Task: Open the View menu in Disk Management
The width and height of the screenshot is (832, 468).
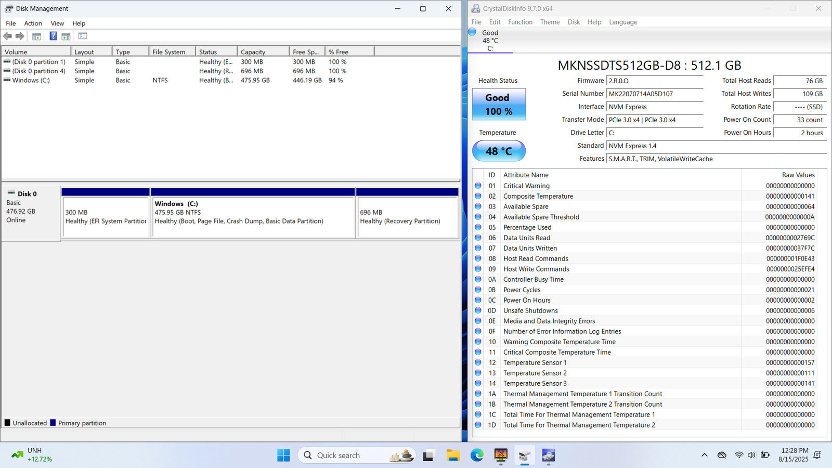Action: pyautogui.click(x=57, y=23)
